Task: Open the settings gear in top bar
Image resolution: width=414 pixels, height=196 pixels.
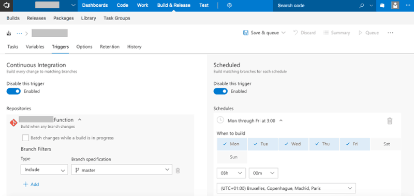Action: pos(229,6)
